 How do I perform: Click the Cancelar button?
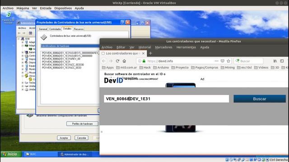[x=81, y=138]
